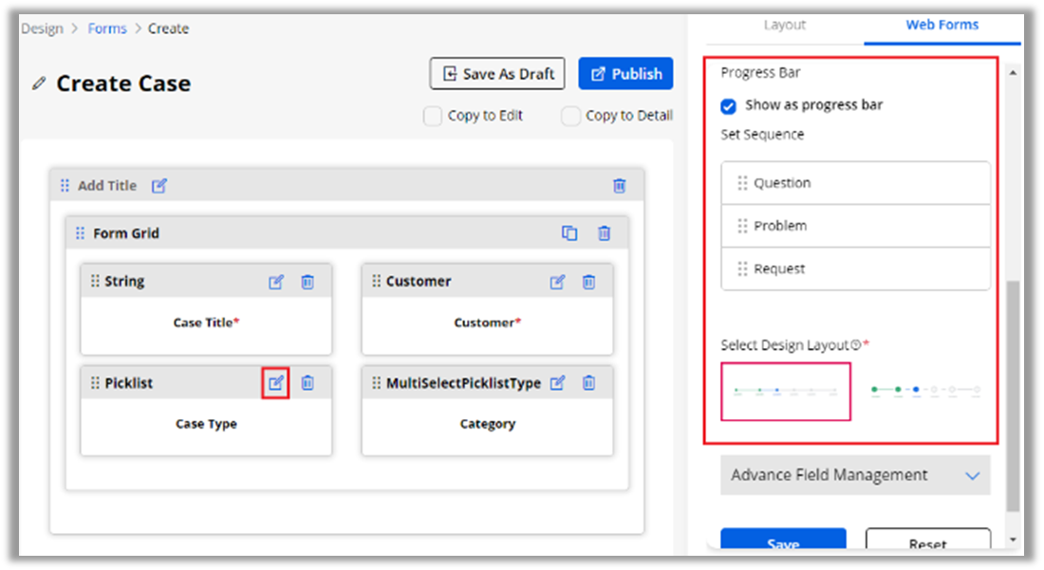Delete the Customer field
The width and height of the screenshot is (1044, 570).
[588, 282]
